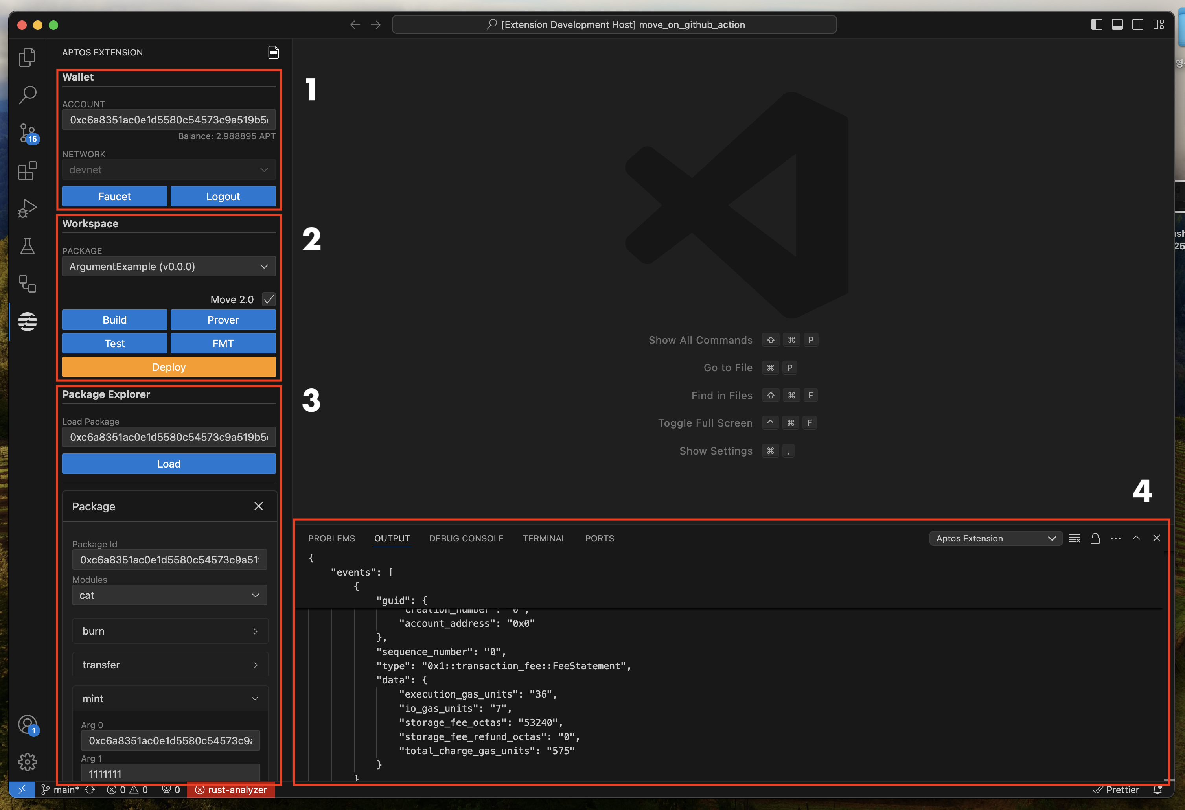Open the Remote Explorer activity icon

(28, 284)
